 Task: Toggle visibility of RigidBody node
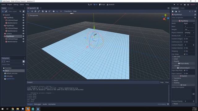pyautogui.click(x=24, y=18)
